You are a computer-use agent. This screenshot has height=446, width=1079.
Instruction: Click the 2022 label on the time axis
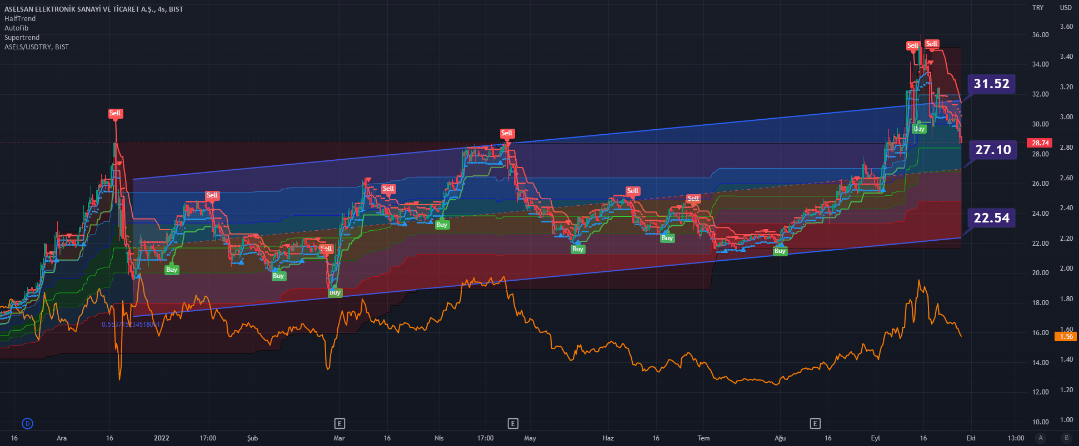click(x=162, y=438)
